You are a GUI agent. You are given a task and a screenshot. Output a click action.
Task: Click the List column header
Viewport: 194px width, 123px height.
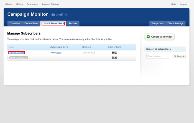[11, 47]
